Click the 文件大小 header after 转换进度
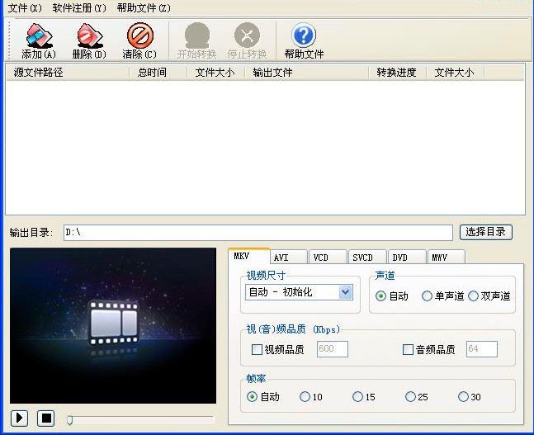Viewport: 534px width, 435px height. (x=456, y=72)
